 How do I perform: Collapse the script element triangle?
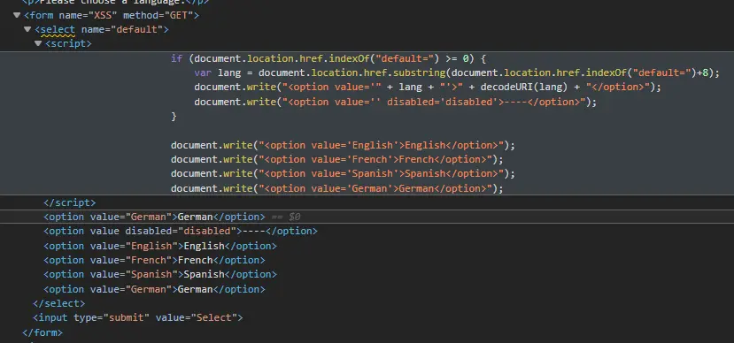pos(38,43)
